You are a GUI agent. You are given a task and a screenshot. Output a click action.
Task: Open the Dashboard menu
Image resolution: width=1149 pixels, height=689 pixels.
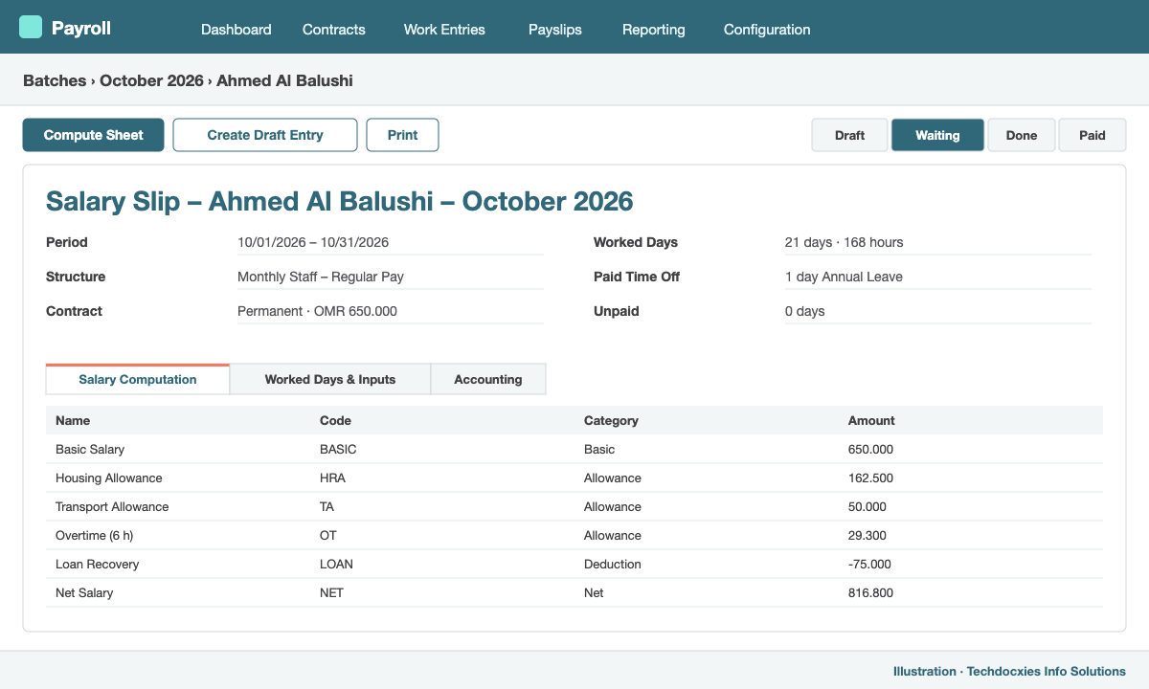(237, 30)
